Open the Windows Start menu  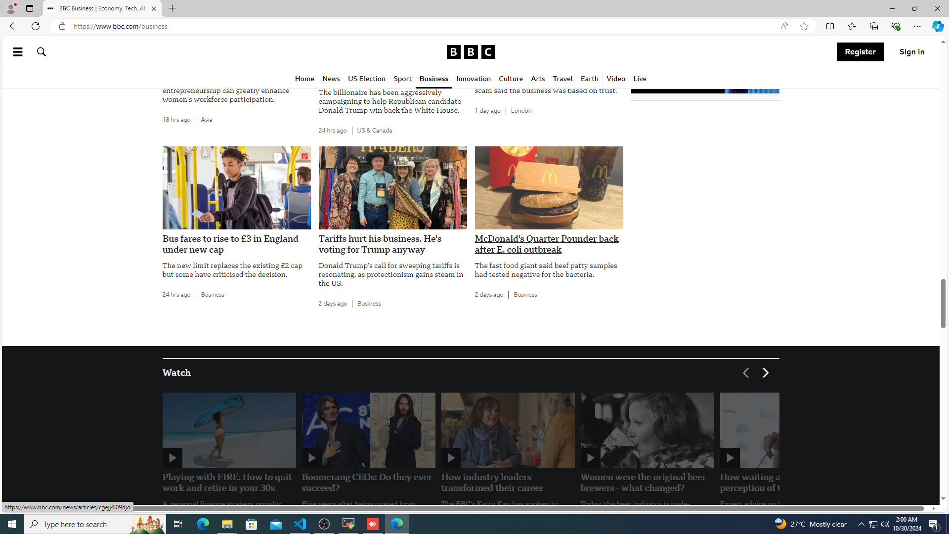12,524
